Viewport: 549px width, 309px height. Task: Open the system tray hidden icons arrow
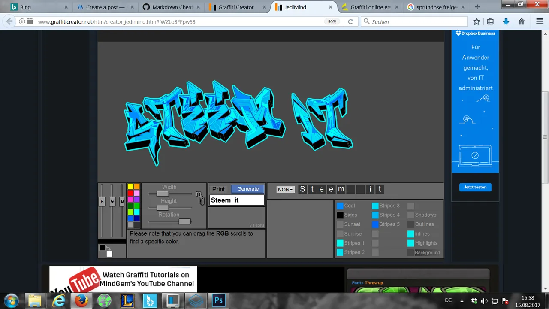pos(462,300)
